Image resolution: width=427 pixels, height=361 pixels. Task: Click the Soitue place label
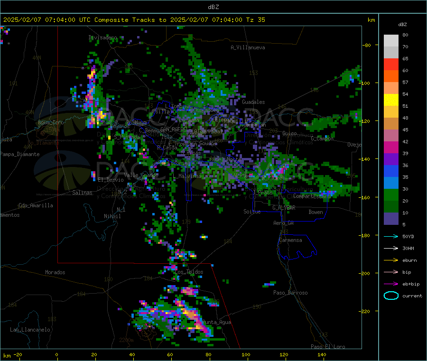tap(252, 212)
